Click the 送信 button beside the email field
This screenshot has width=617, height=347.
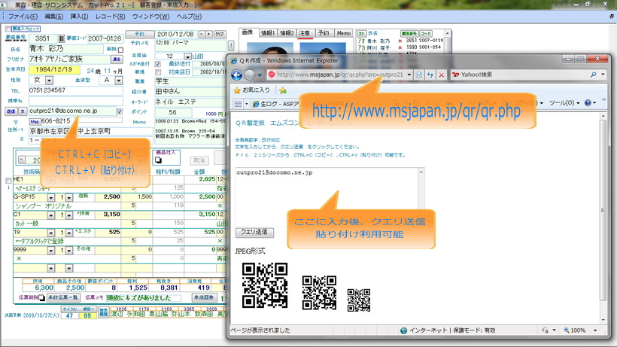[x=11, y=111]
